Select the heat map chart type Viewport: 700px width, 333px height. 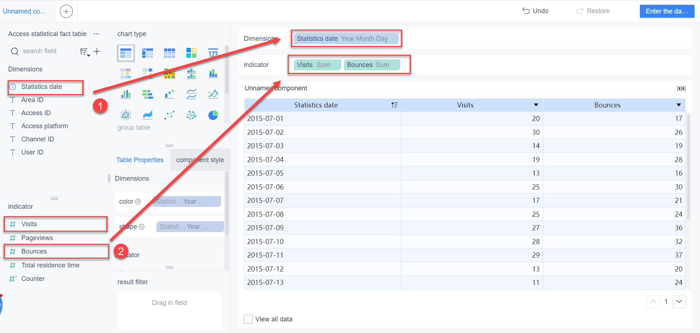coord(170,74)
